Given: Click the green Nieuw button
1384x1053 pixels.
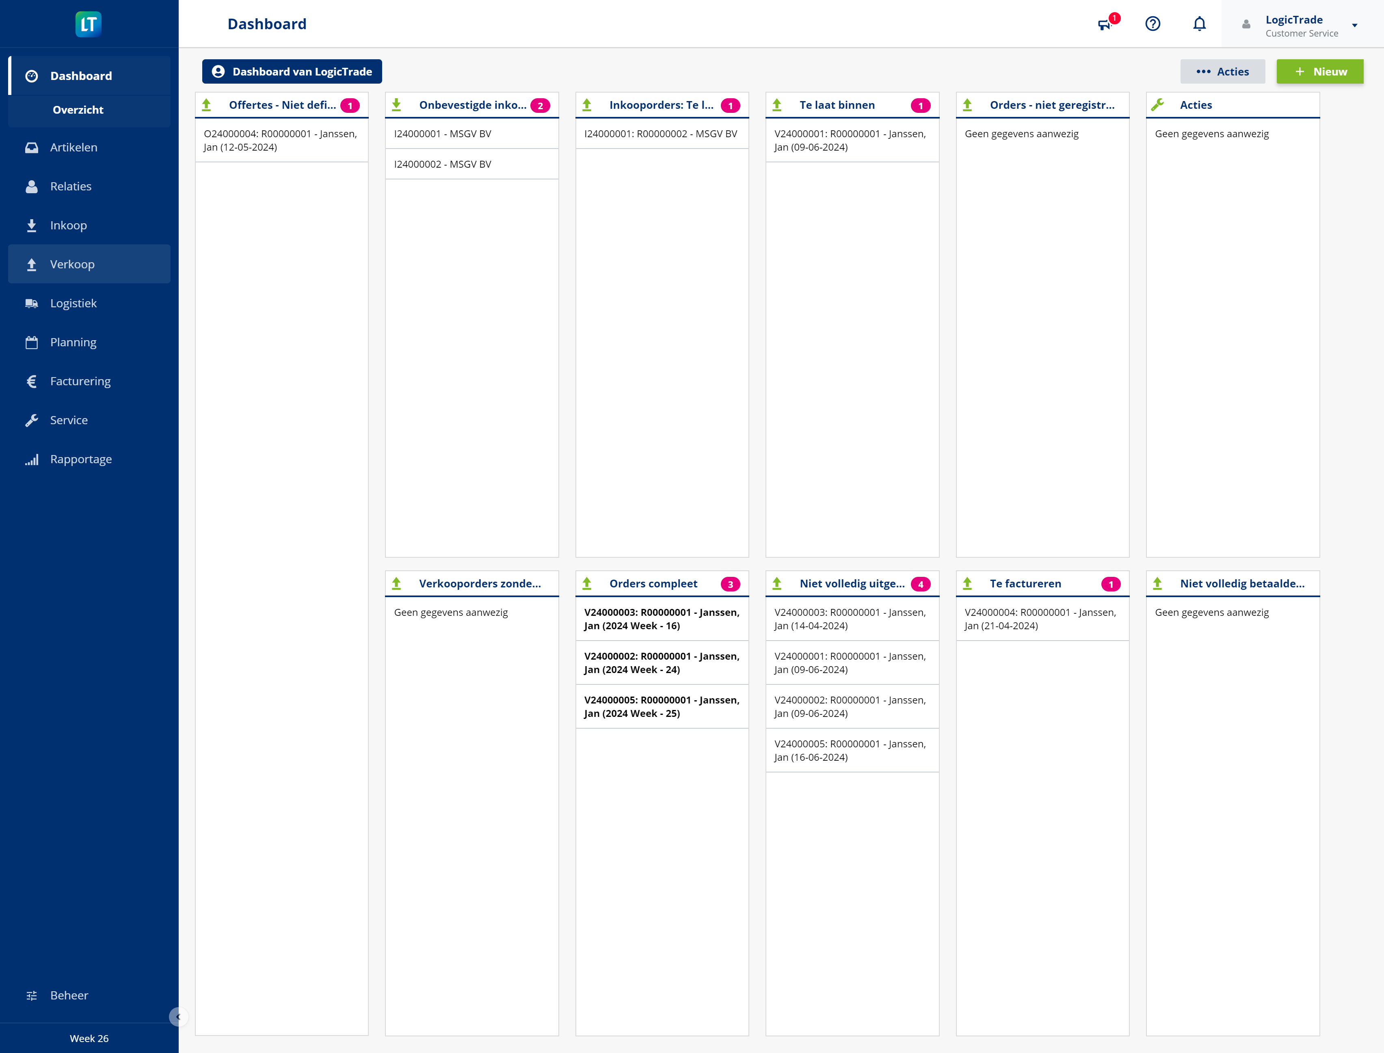Looking at the screenshot, I should click(x=1319, y=71).
